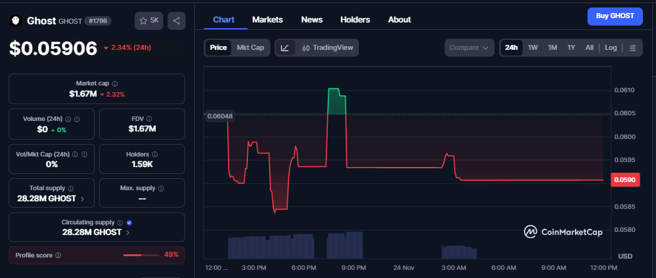Click the $1.67M market cap value

tap(83, 94)
